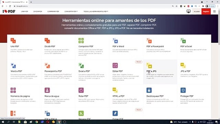This screenshot has width=220, height=124.
Task: Click the PDF a PDF/A icon
Action: tap(47, 113)
